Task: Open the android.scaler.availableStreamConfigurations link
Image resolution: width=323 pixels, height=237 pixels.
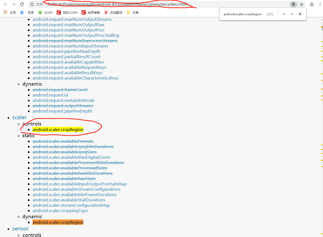Action: [76, 189]
